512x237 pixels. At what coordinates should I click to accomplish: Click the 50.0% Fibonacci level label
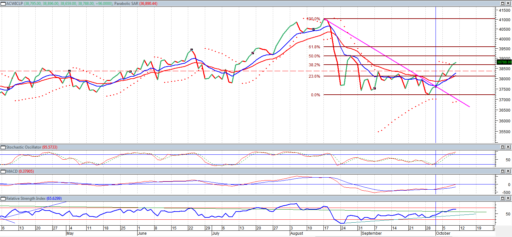[315, 56]
